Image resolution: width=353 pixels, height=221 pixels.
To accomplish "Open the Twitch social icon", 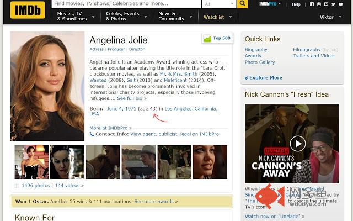I will tap(326, 4).
